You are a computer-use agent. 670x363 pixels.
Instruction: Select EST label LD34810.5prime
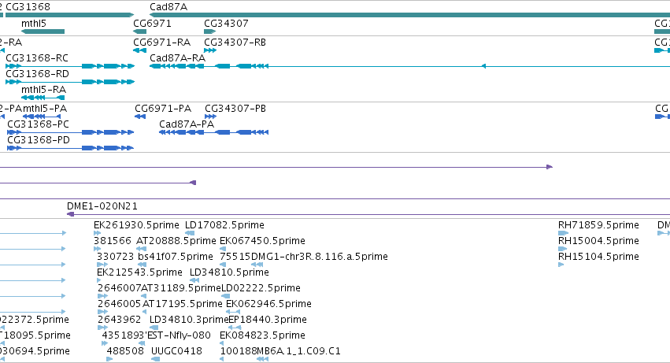click(229, 272)
